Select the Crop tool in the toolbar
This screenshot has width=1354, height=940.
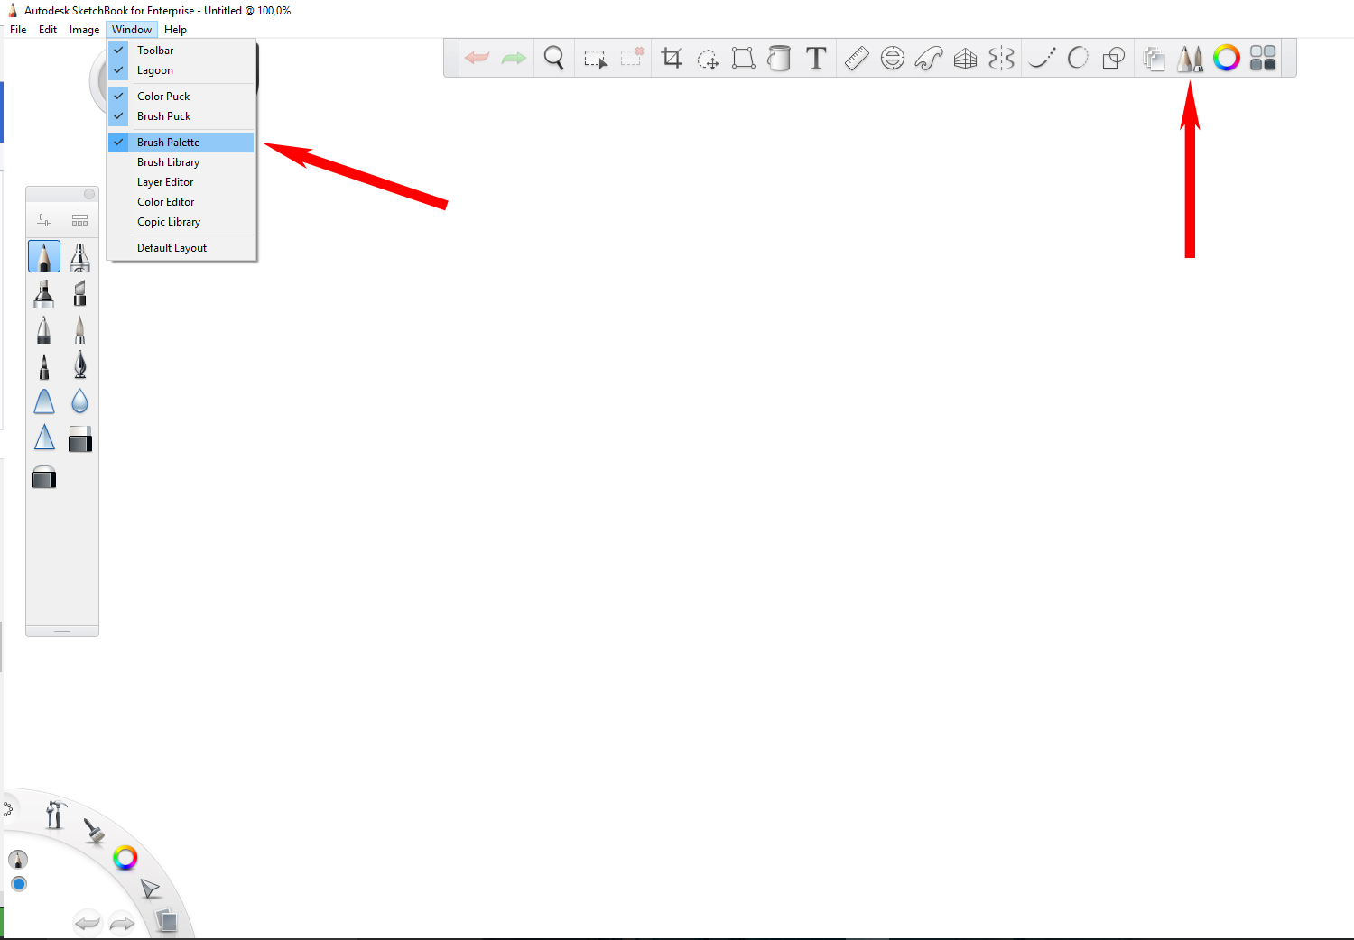tap(672, 58)
